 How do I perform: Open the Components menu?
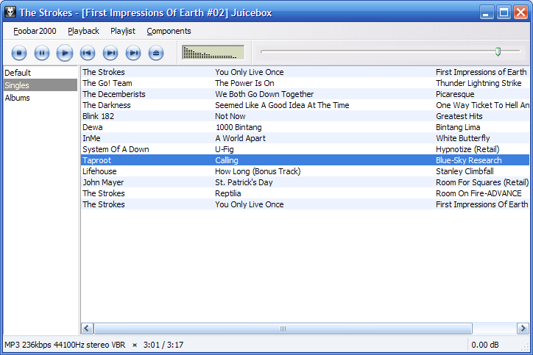169,31
